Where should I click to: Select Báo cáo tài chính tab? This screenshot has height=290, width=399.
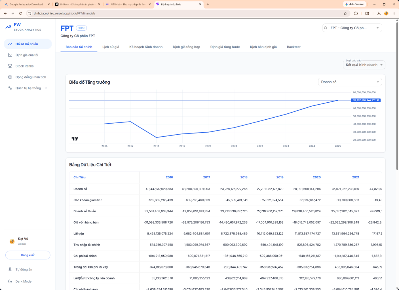(79, 47)
